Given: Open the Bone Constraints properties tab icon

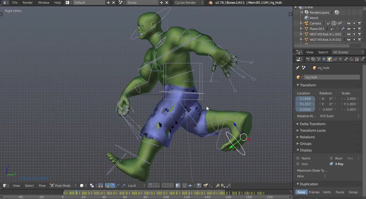Looking at the screenshot, I should (351, 59).
